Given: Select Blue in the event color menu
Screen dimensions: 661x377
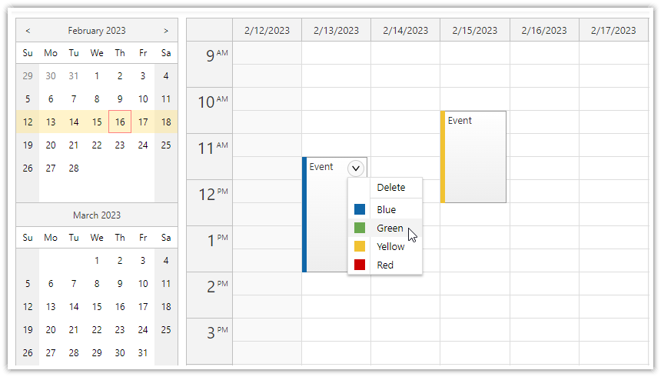Looking at the screenshot, I should (x=386, y=210).
